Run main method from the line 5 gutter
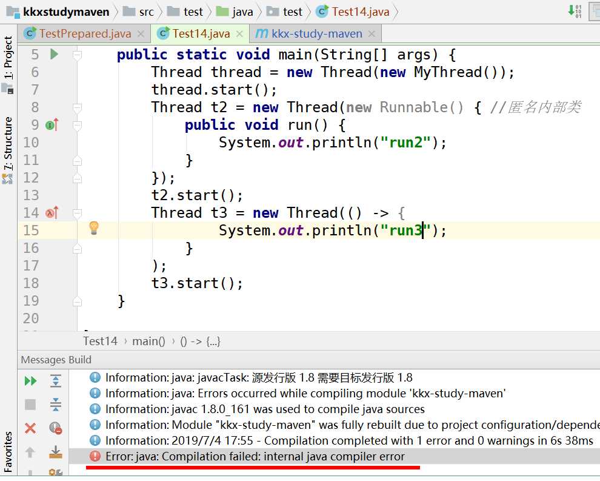 point(54,55)
